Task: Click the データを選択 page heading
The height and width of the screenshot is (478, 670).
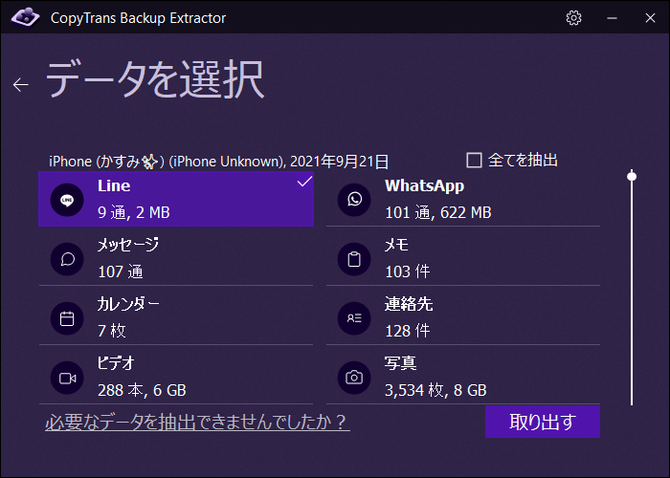Action: (x=155, y=79)
